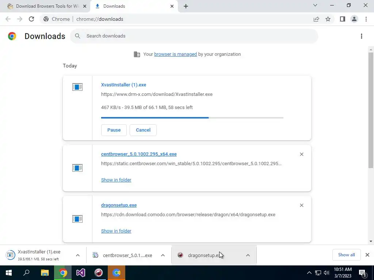Focus the Search downloads field
Viewport: 374px width, 280px height.
click(194, 36)
